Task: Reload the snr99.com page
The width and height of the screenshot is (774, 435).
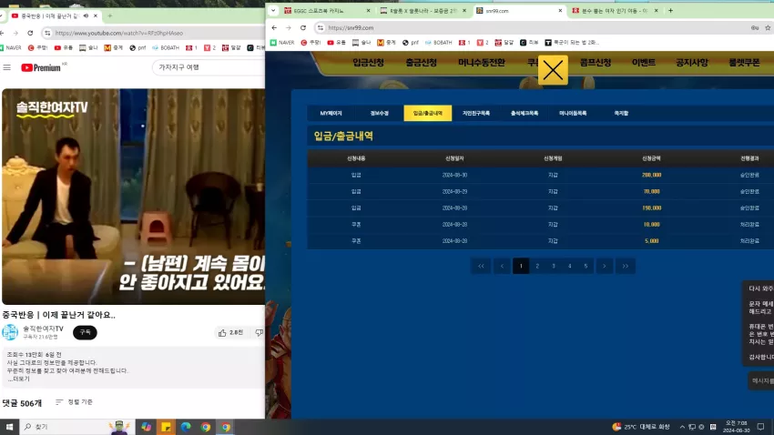Action: click(x=303, y=28)
